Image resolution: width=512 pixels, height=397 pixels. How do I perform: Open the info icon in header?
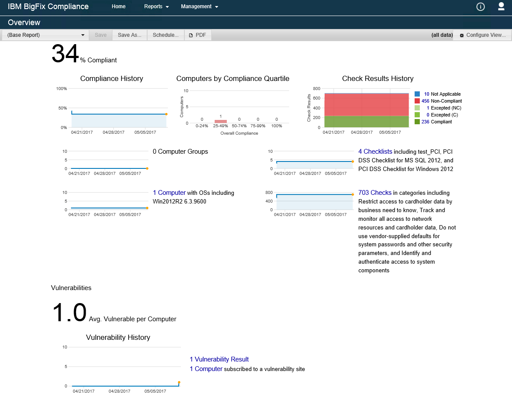pos(480,6)
